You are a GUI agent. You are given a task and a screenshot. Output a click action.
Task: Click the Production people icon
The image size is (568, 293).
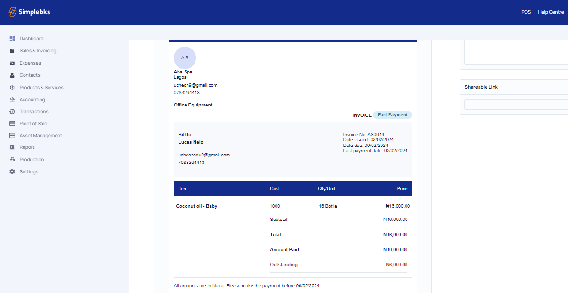pyautogui.click(x=12, y=160)
